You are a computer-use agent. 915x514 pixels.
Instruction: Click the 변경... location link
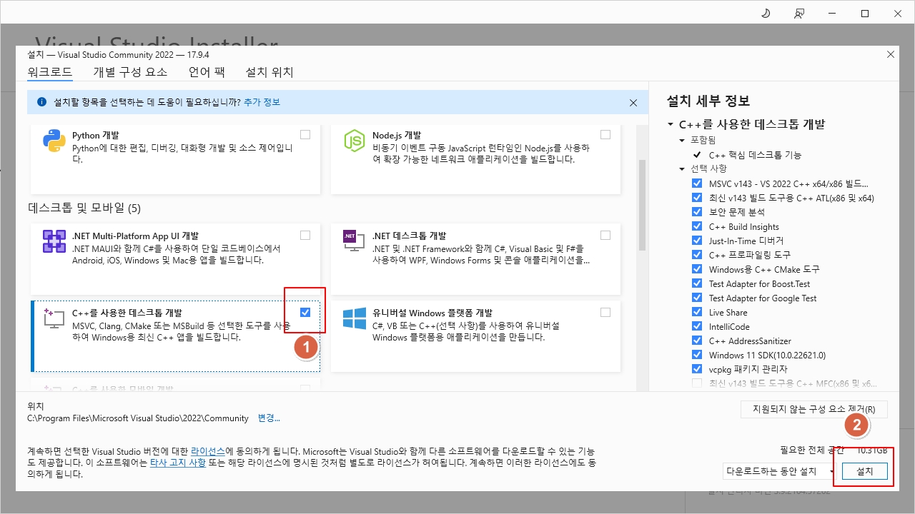[269, 418]
